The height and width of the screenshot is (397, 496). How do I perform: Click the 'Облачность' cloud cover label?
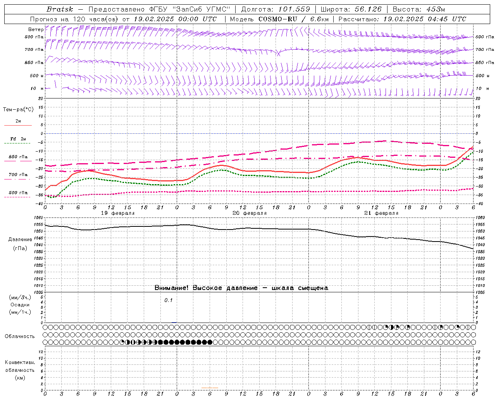pos(20,337)
